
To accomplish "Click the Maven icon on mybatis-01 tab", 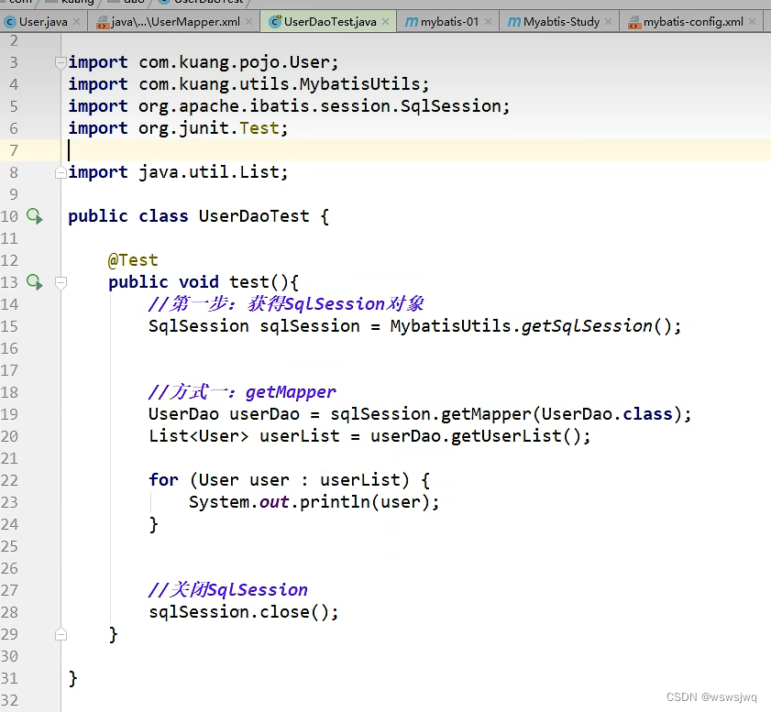I will pyautogui.click(x=411, y=22).
